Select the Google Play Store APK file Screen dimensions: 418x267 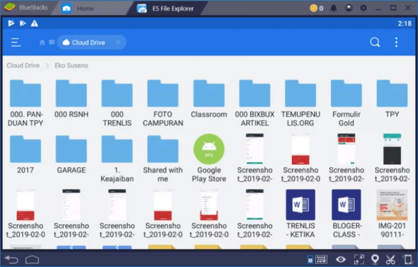coord(209,158)
